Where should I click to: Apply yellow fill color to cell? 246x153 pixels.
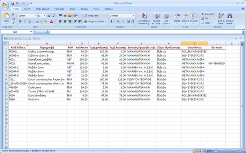[x=45, y=21]
